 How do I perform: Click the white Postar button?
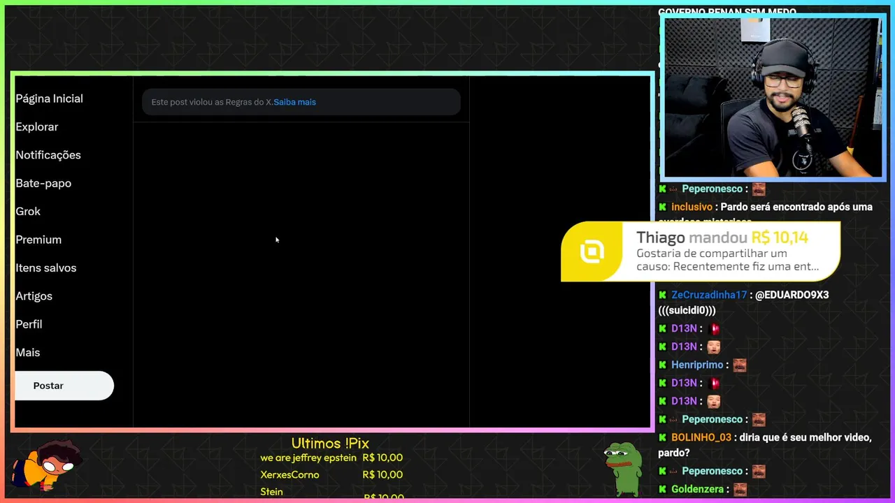click(x=64, y=386)
